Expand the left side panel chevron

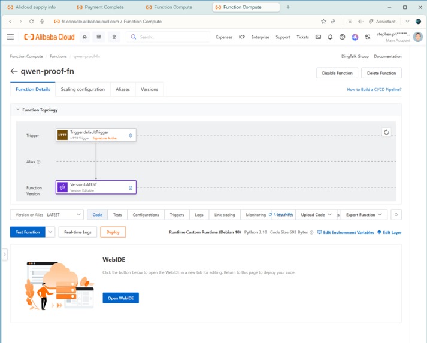(x=5, y=254)
